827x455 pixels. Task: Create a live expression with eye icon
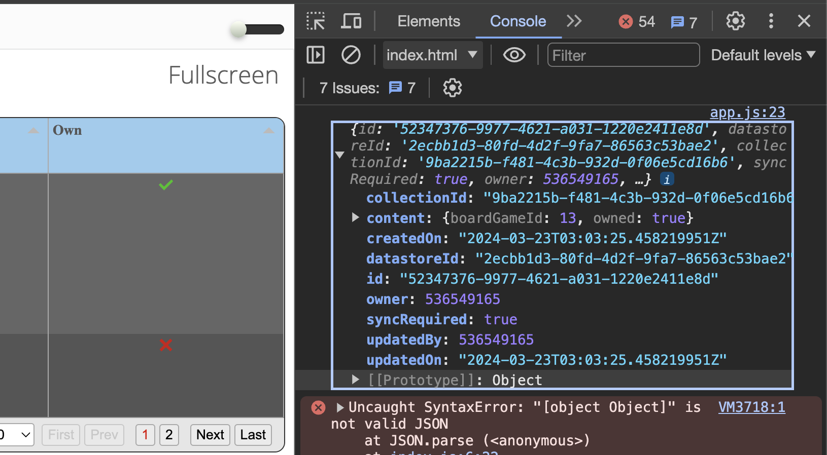tap(514, 55)
